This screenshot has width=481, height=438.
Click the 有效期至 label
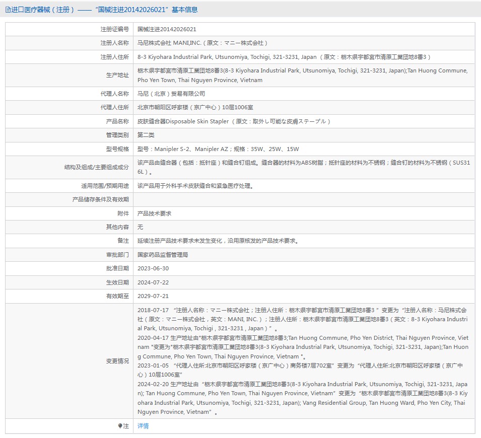pos(117,296)
